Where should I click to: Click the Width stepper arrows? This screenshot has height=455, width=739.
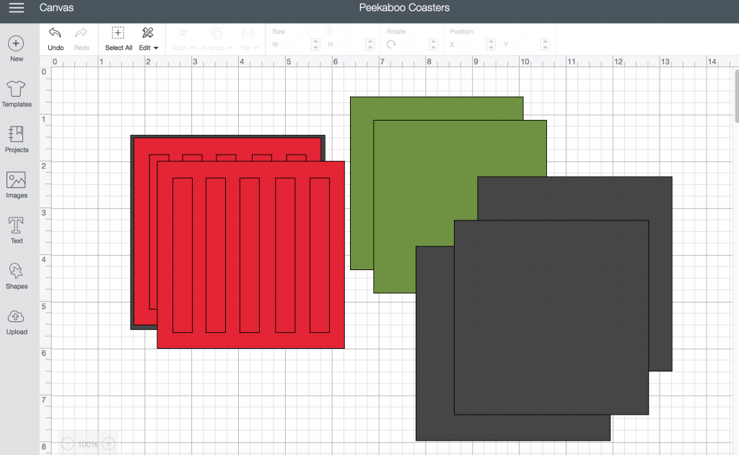(316, 44)
